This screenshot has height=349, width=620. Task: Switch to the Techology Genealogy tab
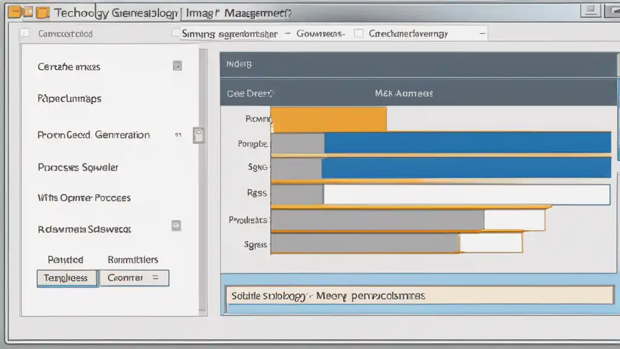coord(114,13)
